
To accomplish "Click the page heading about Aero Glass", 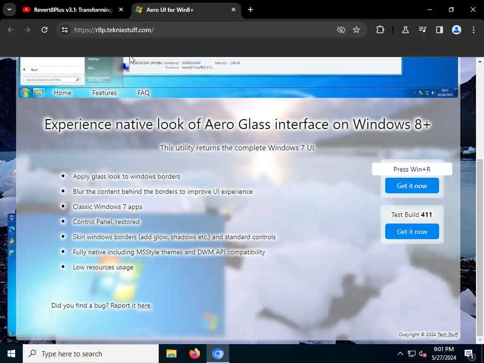I will tap(237, 124).
